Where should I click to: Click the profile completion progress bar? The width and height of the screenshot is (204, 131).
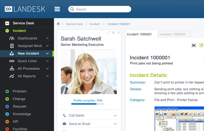(88, 104)
